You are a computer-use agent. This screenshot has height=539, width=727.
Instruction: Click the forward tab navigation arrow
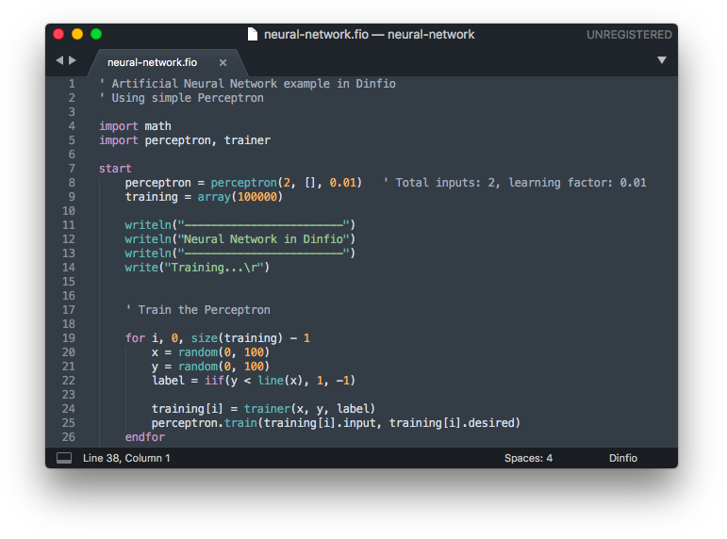[73, 60]
